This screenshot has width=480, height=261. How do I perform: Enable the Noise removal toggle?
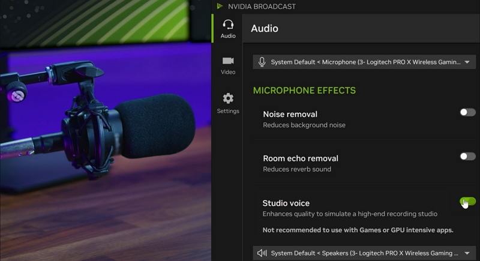[467, 112]
